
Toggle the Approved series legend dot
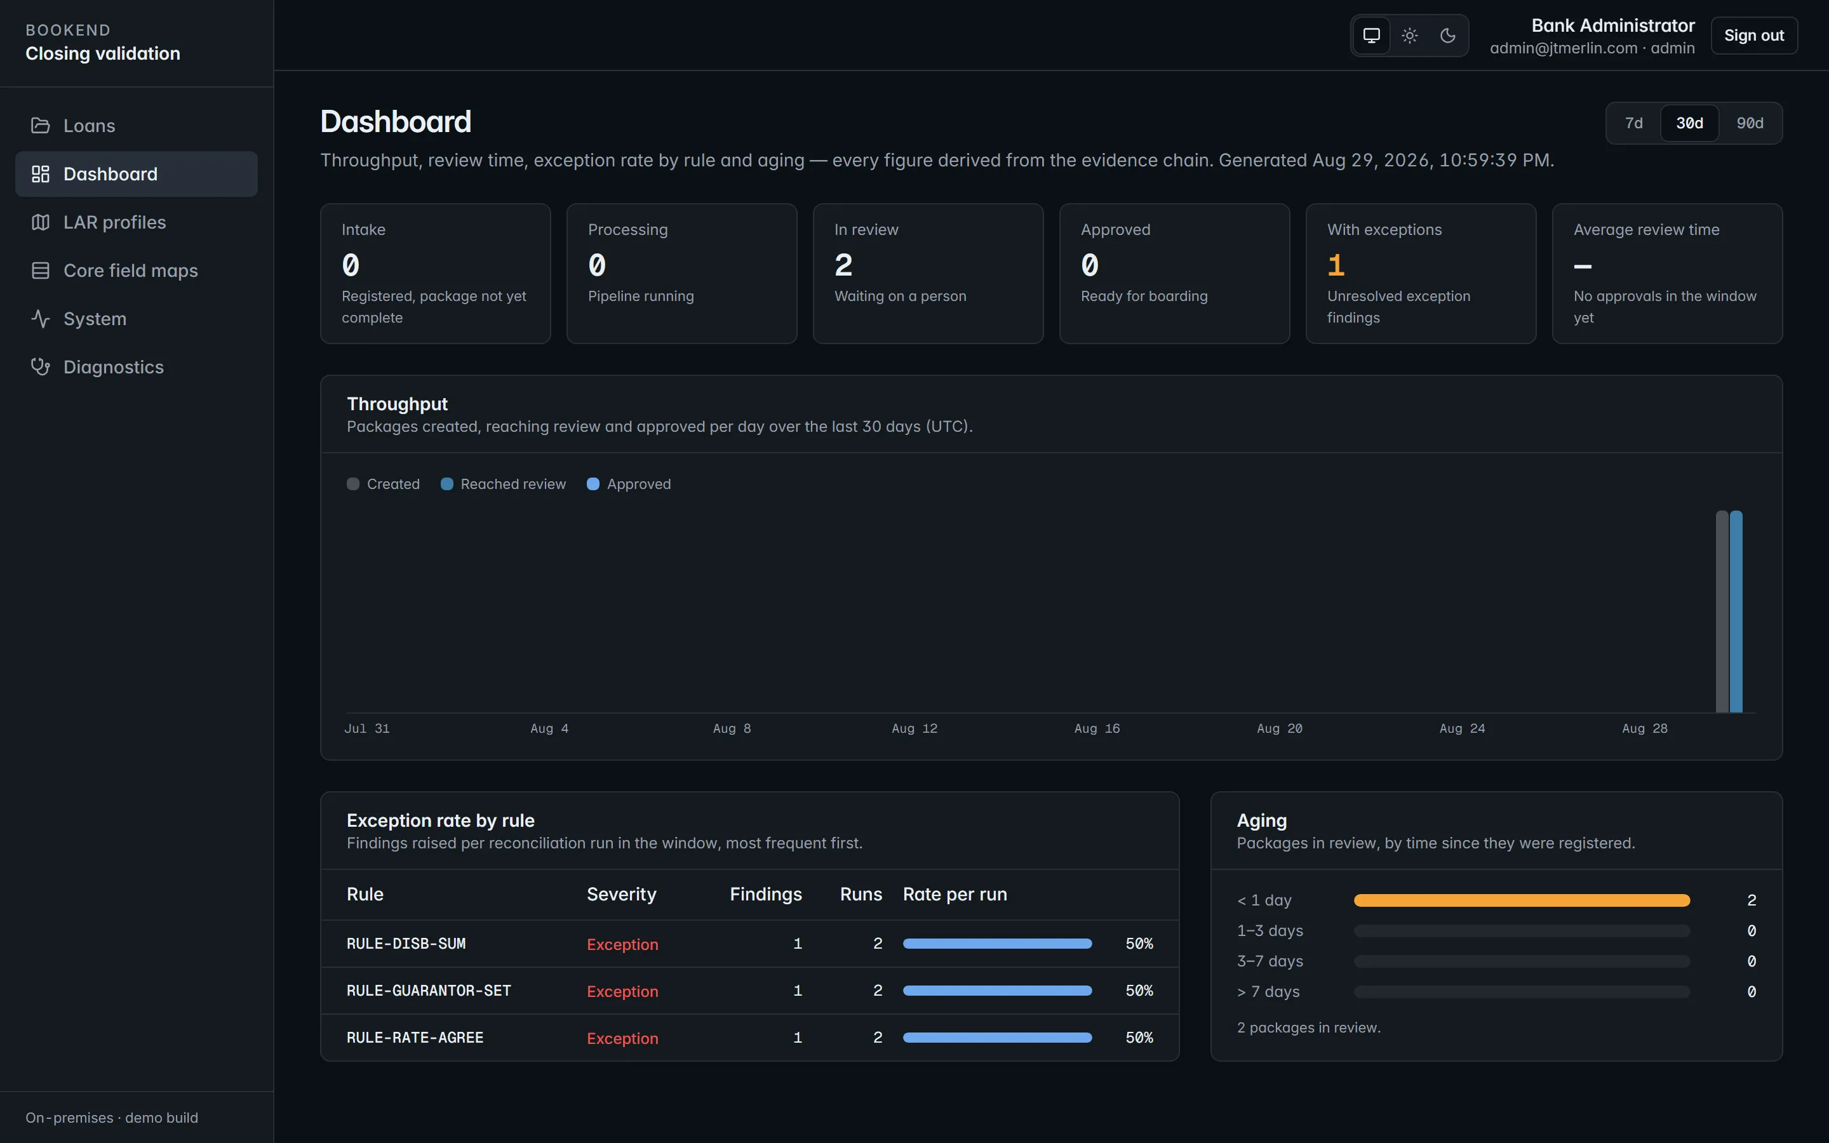click(x=593, y=484)
